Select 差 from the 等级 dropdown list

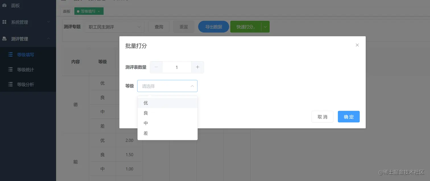[x=168, y=133]
